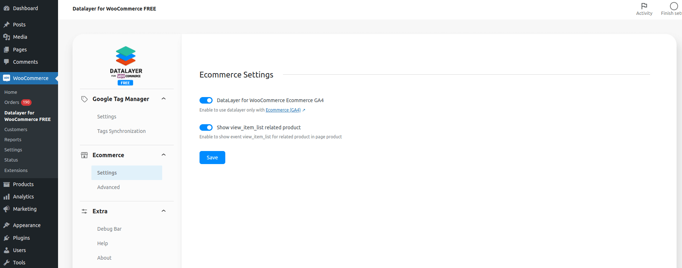This screenshot has height=268, width=682.
Task: Open WooCommerce Status submenu
Action: [x=11, y=160]
